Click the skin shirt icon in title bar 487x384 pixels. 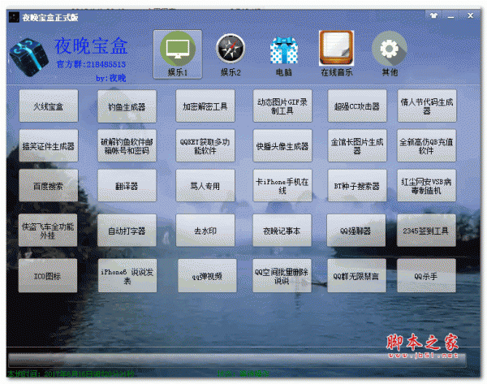pyautogui.click(x=434, y=15)
